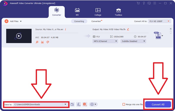Expand the output format arrow beside FLV icon

tap(162, 36)
